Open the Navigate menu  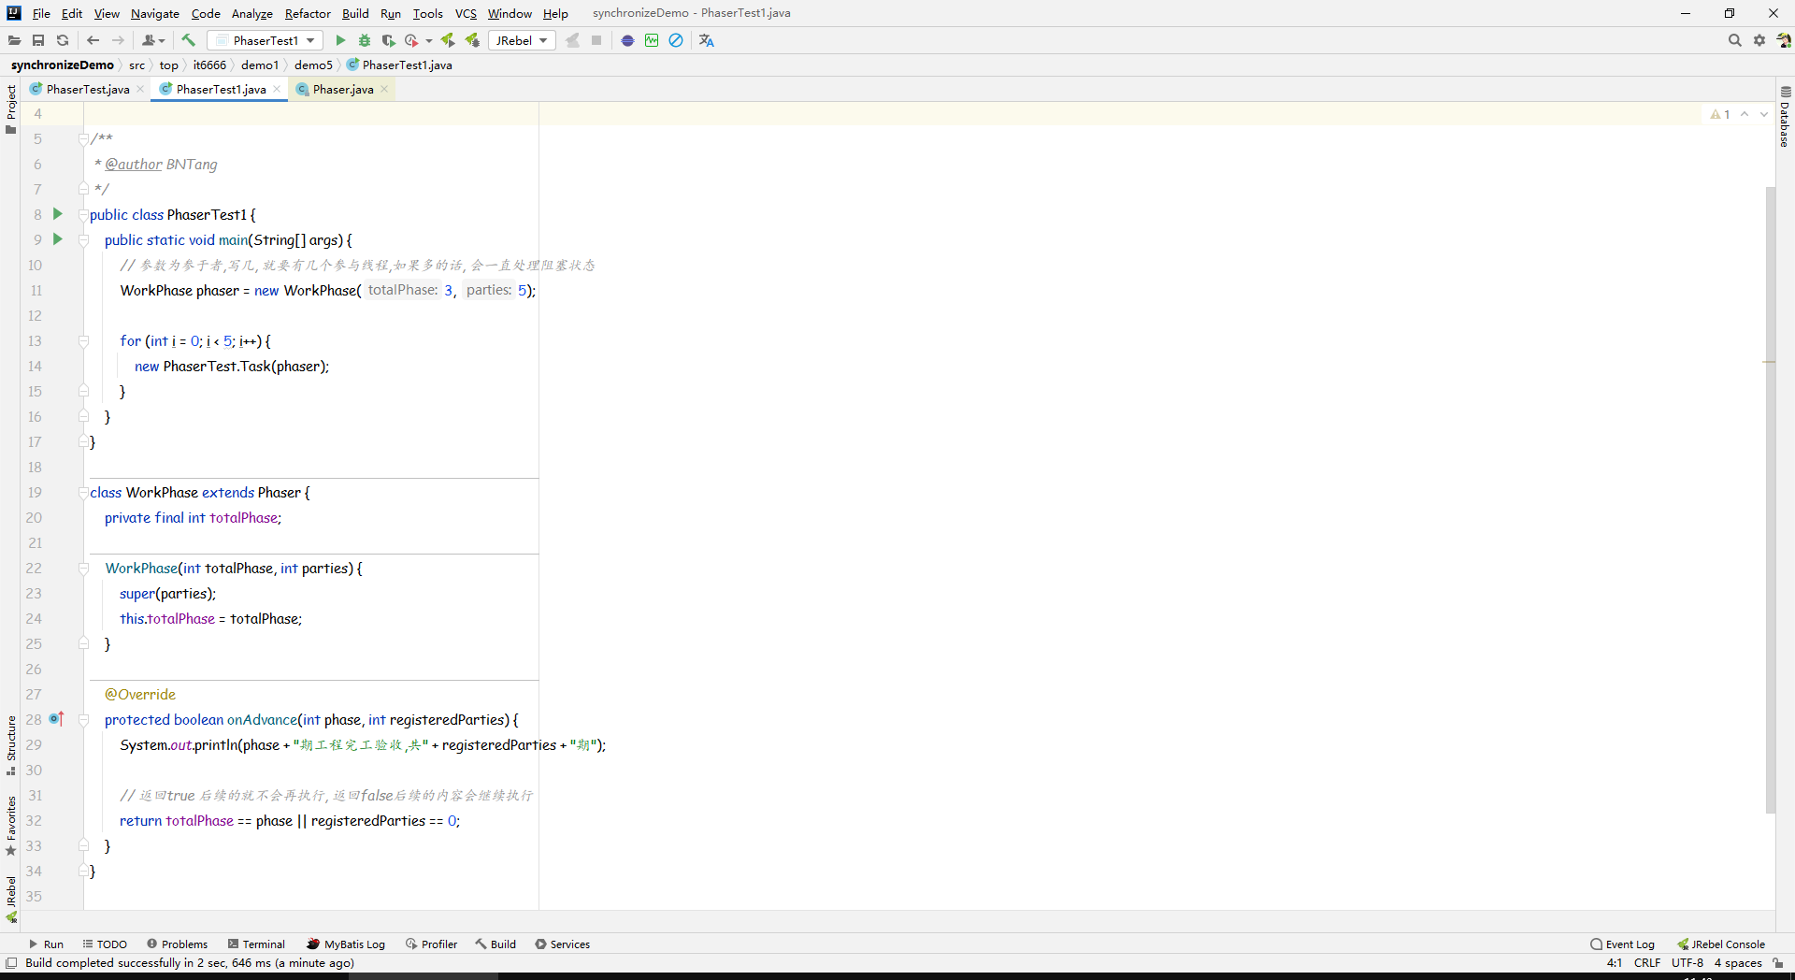(155, 13)
